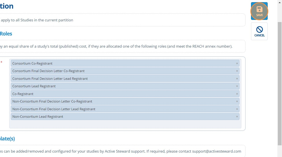Select the Co-Registrant tag label
Viewport: 282px width, 157px height.
point(23,94)
